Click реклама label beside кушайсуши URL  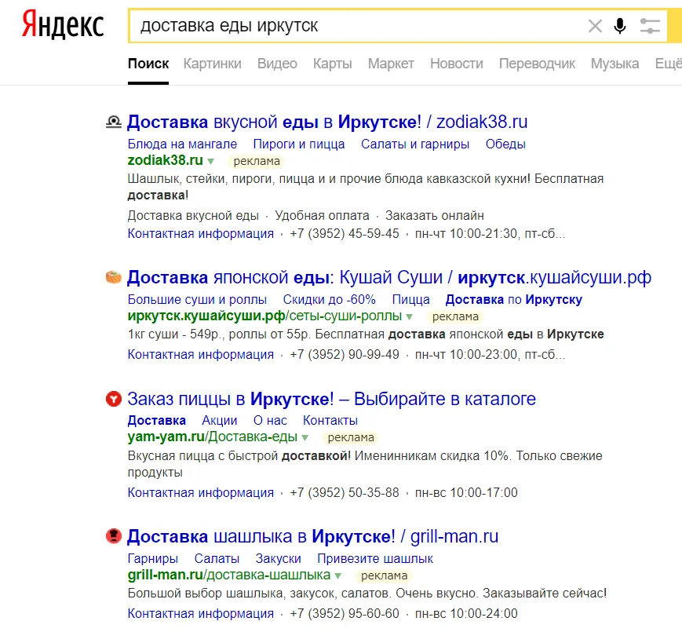(x=455, y=316)
